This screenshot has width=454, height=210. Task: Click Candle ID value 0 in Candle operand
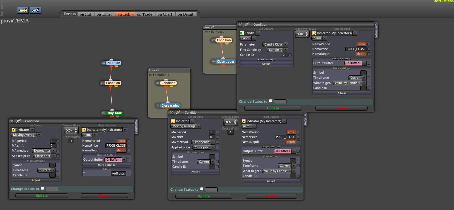(x=285, y=55)
